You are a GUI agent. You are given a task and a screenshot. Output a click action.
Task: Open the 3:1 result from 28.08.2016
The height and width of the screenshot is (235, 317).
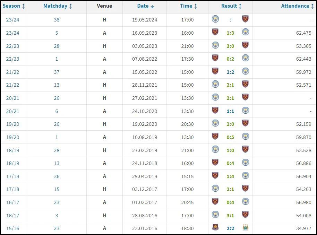coord(230,216)
